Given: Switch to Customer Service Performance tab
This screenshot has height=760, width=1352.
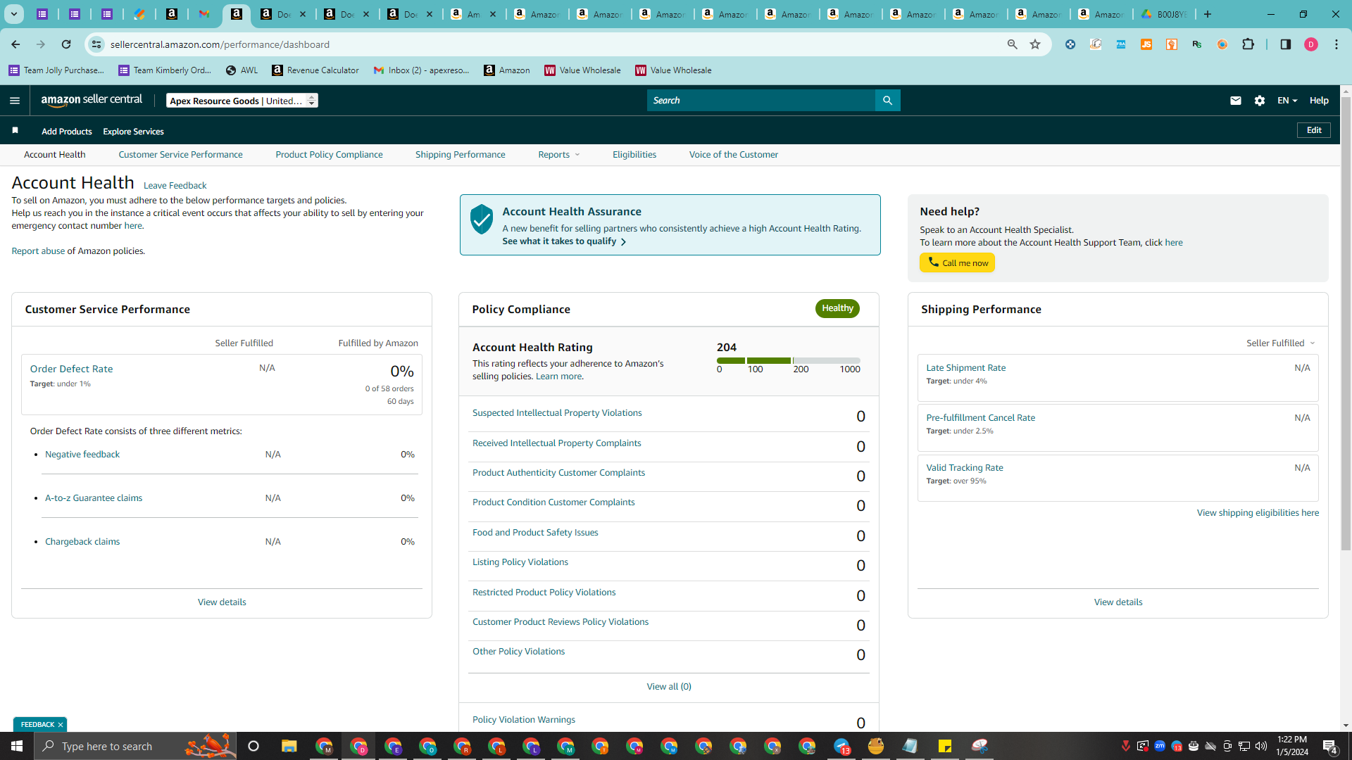Looking at the screenshot, I should coord(180,155).
